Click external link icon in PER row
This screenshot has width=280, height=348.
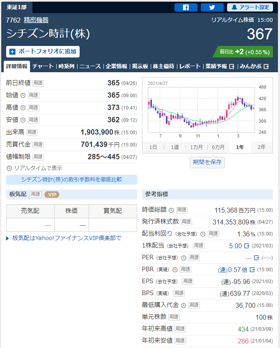tap(257, 258)
